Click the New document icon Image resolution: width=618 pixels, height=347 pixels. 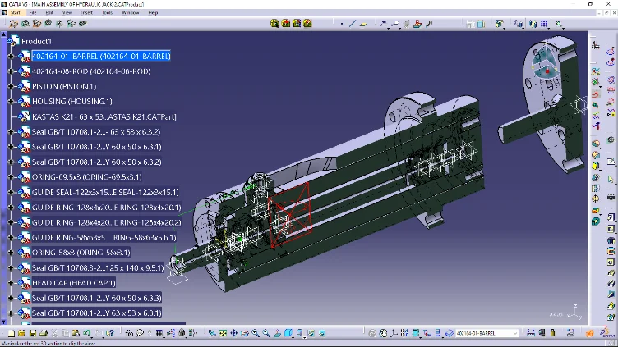pyautogui.click(x=12, y=333)
